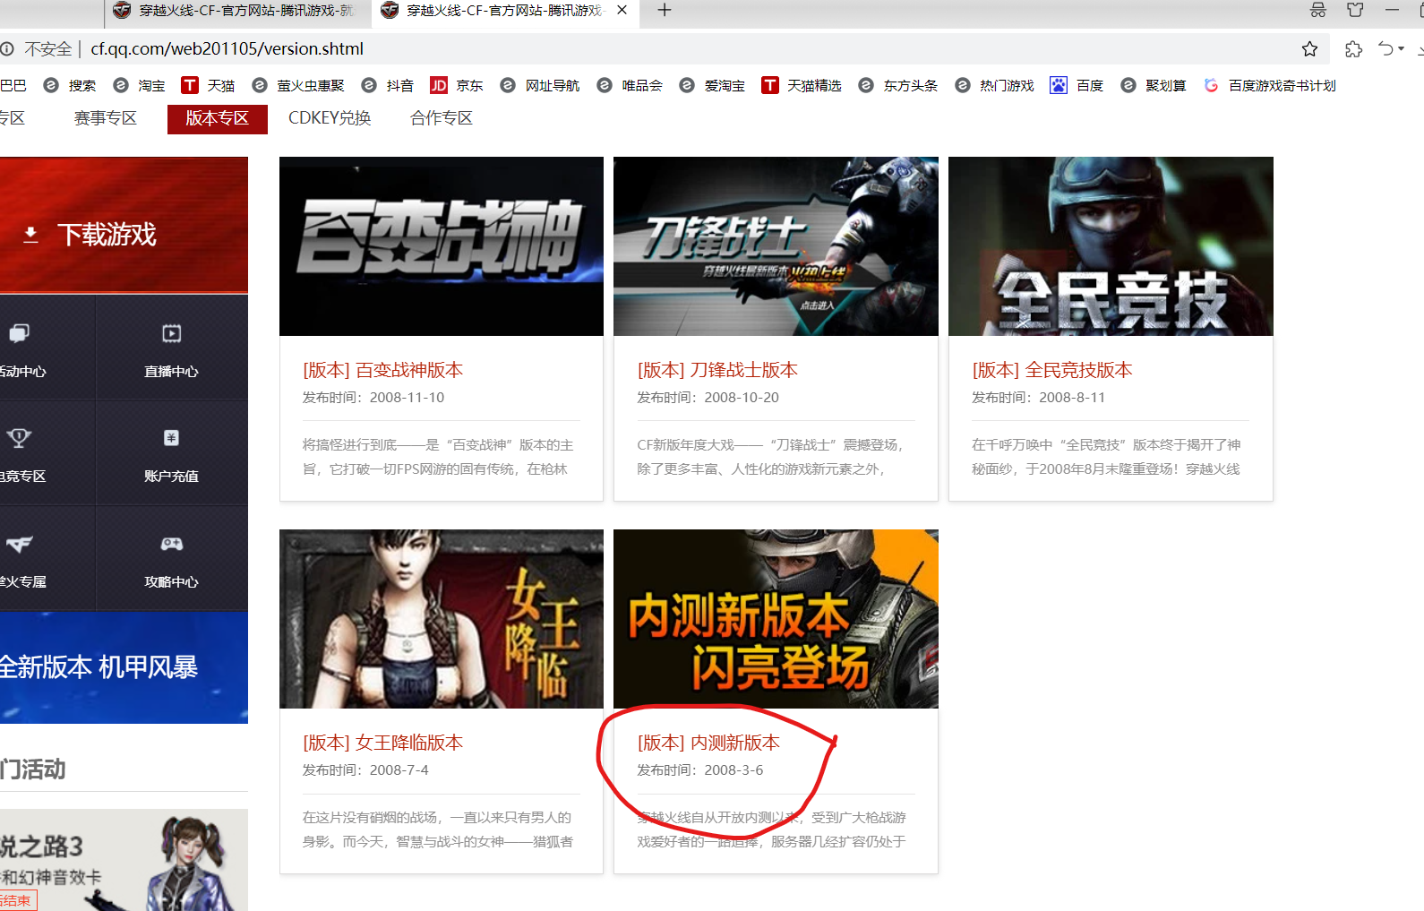Open the [版本] 百变战神版本 link
The image size is (1424, 911).
[x=382, y=370]
